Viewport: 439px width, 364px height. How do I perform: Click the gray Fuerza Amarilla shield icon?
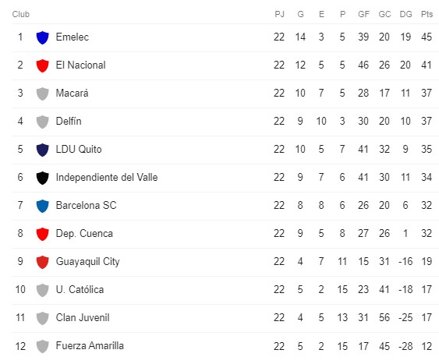[x=43, y=346]
